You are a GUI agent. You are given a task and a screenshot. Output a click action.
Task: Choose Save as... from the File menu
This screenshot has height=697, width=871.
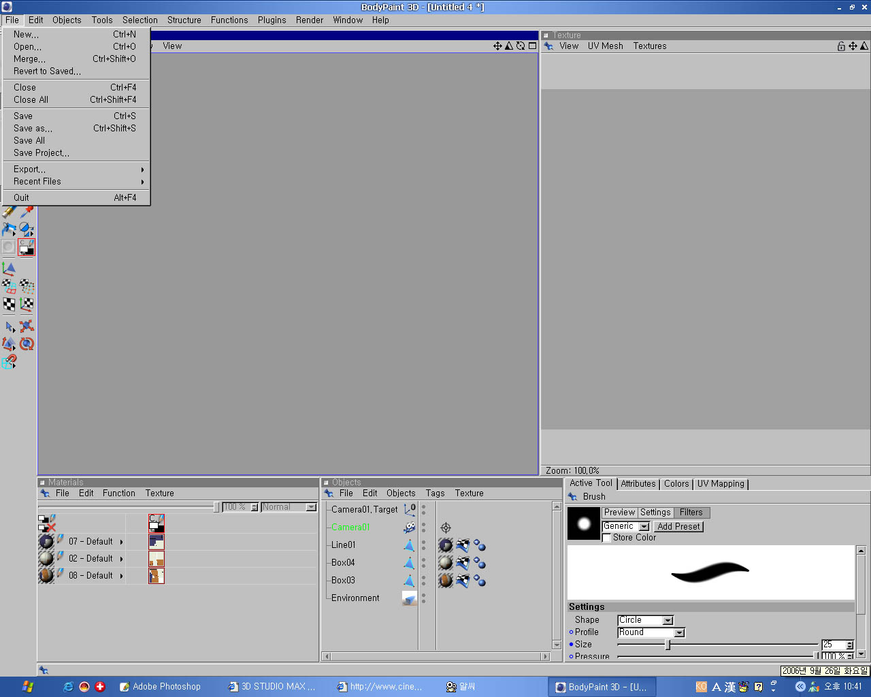tap(76, 129)
